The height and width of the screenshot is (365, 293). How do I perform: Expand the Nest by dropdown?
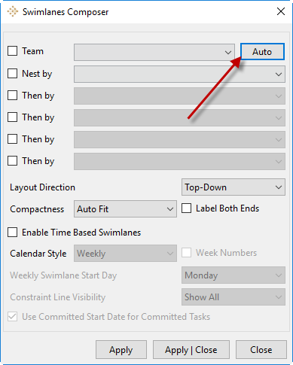pos(179,74)
